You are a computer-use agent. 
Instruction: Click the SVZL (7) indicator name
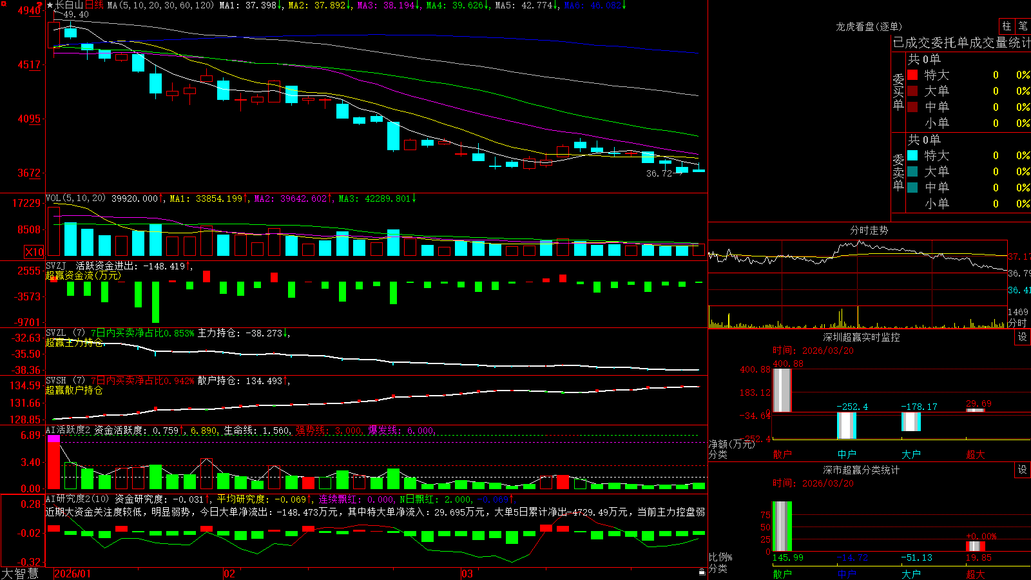click(65, 333)
